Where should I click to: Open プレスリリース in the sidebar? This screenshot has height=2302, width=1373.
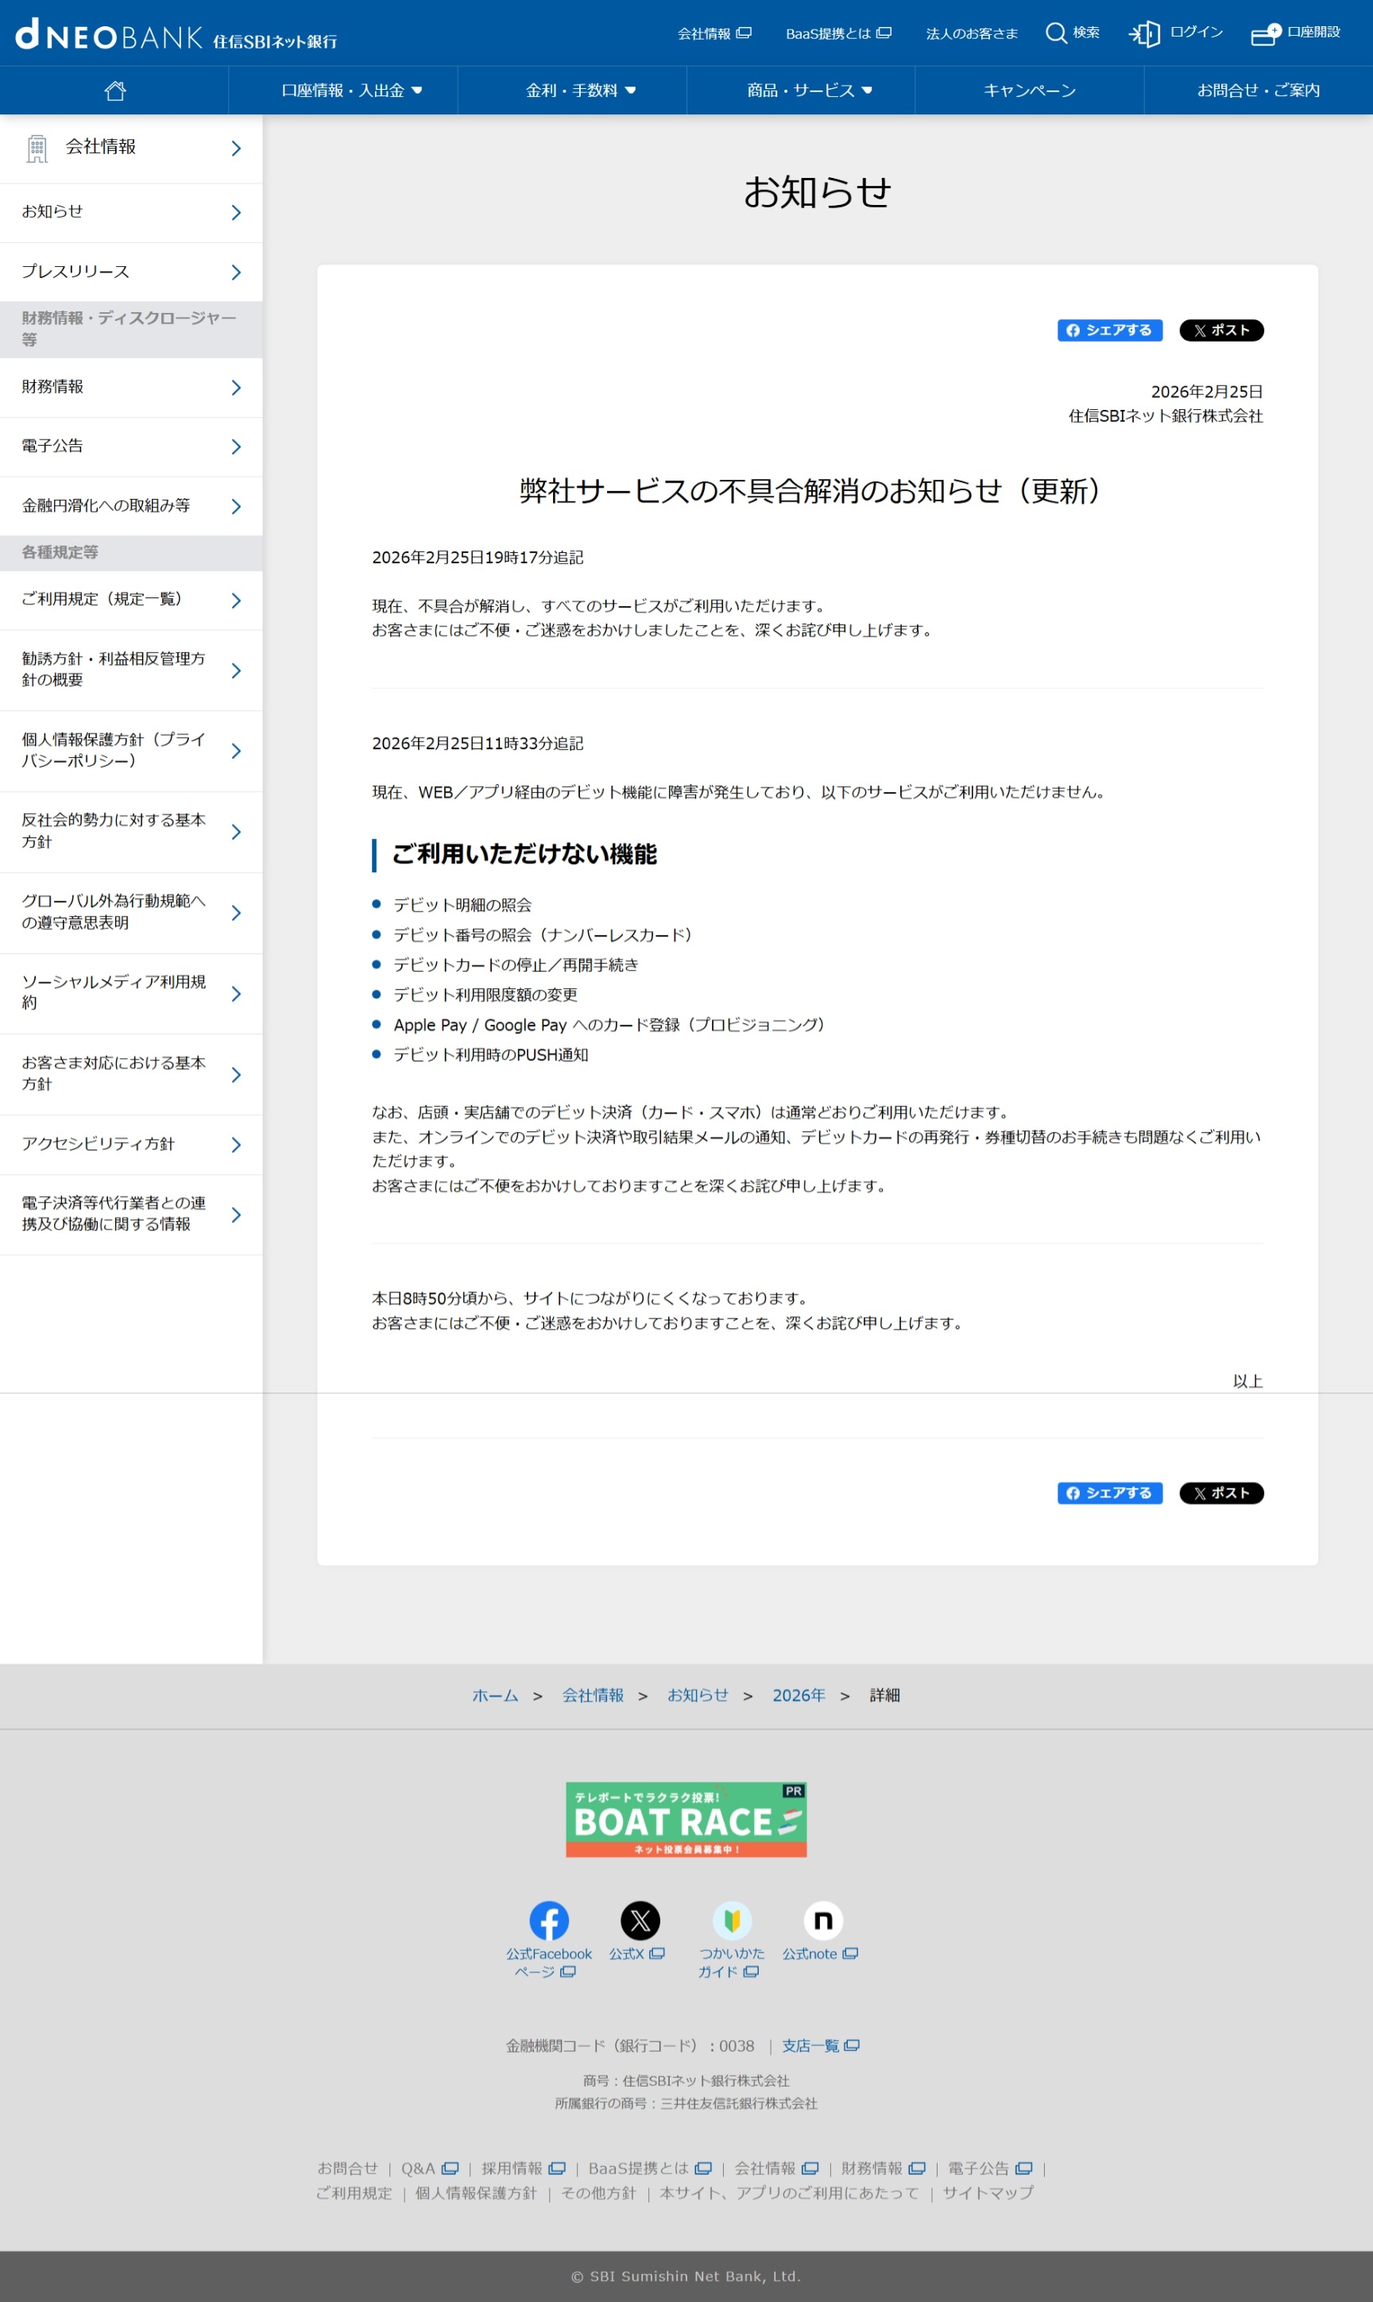(x=130, y=272)
